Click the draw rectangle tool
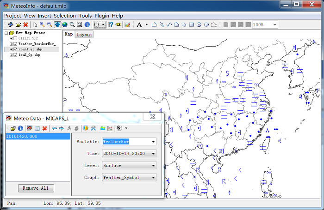This screenshot has height=210, width=324. 192,25
